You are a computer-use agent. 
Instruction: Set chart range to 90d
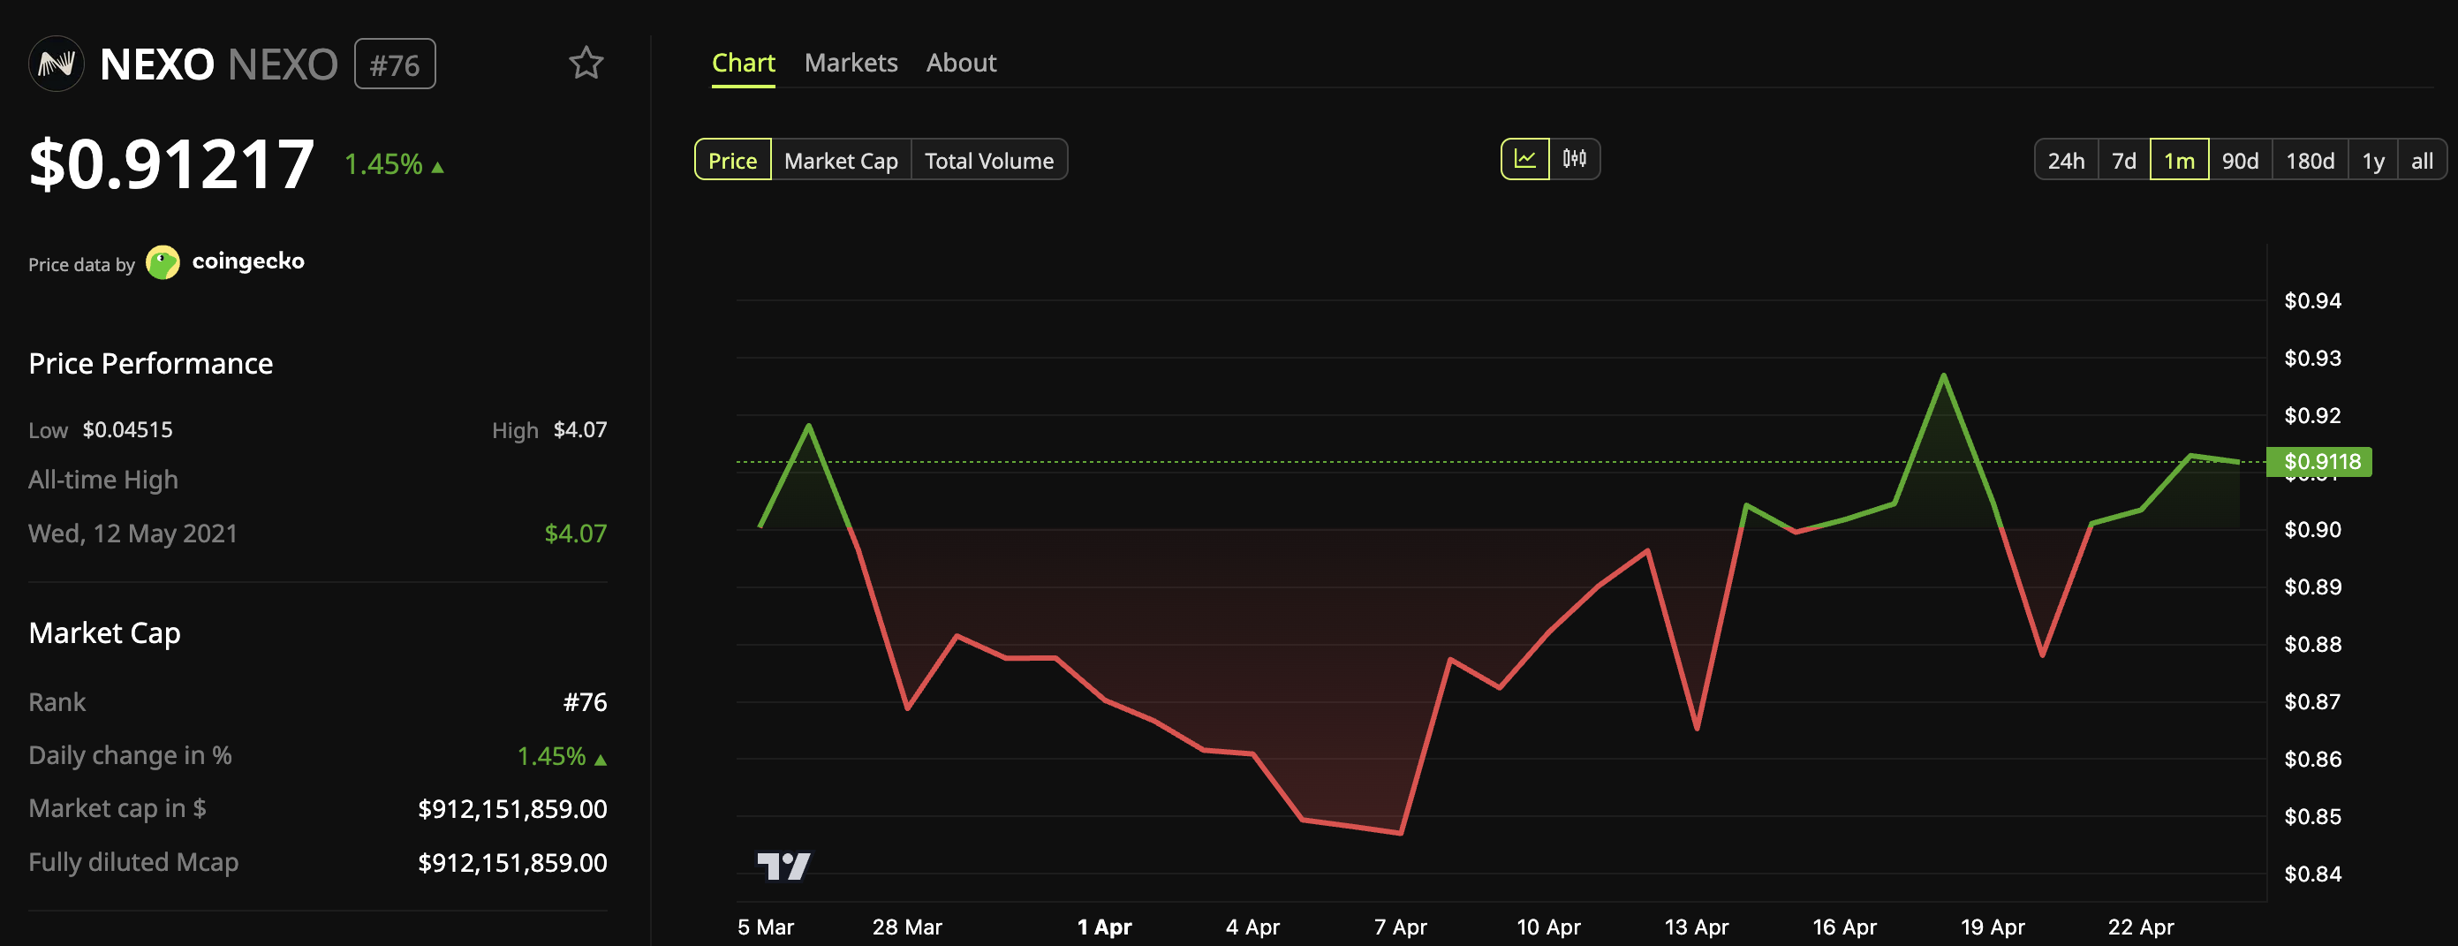coord(2241,161)
